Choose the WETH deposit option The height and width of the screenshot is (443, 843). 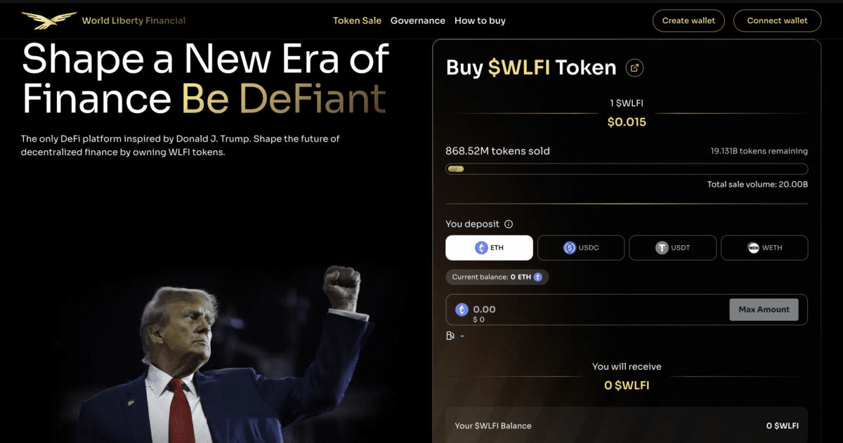[x=764, y=248]
